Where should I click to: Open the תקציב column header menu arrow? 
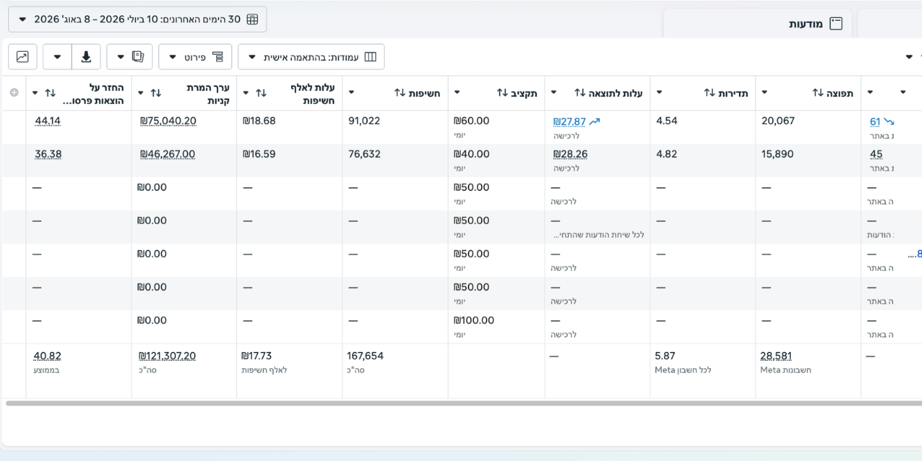pos(457,93)
